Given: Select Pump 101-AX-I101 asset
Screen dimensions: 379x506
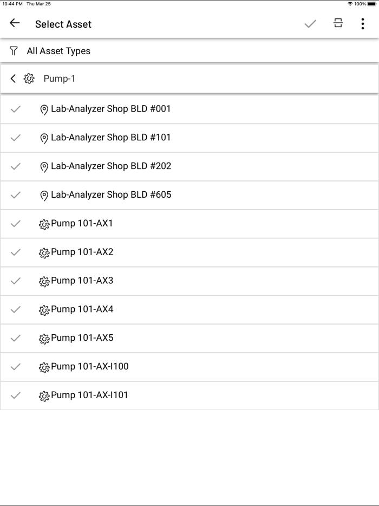Looking at the screenshot, I should click(90, 395).
